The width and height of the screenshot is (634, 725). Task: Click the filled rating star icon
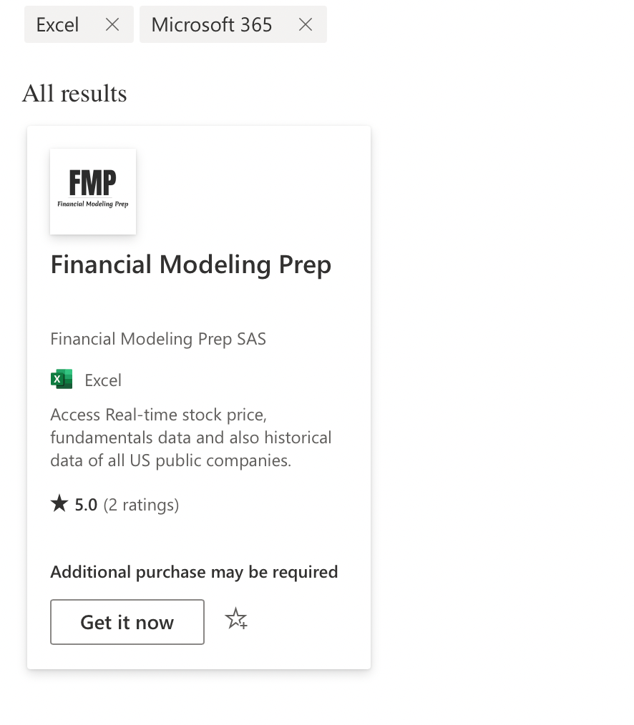tap(58, 503)
